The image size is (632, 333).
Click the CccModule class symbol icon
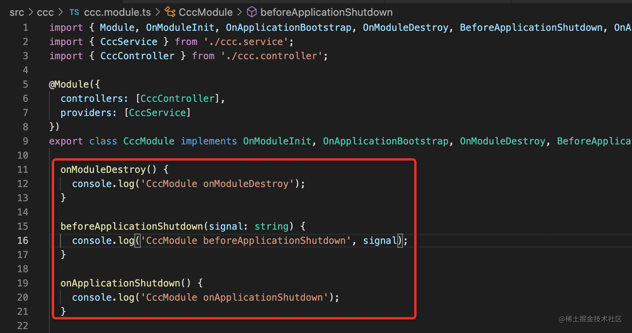pos(170,12)
